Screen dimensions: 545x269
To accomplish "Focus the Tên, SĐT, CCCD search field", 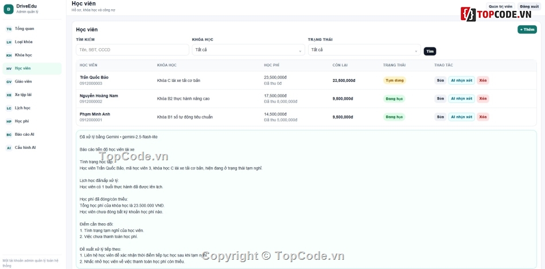I will click(133, 50).
